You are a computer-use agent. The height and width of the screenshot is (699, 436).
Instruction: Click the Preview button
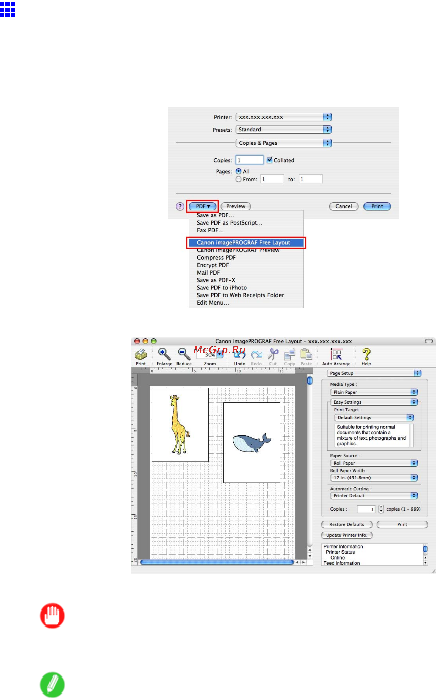point(236,206)
